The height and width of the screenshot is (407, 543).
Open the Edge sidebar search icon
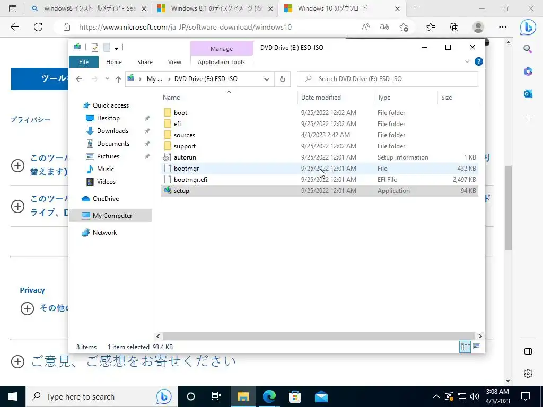(528, 49)
